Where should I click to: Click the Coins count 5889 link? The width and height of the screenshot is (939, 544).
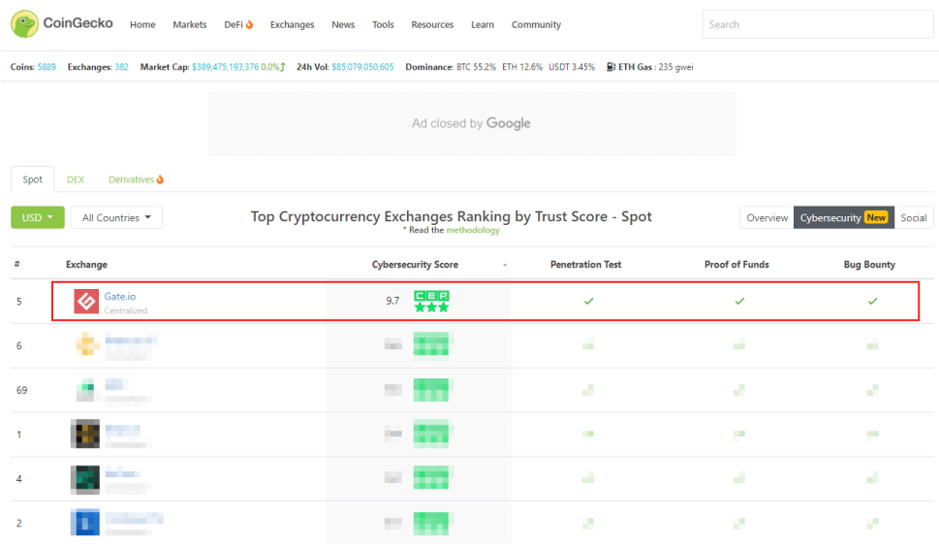(x=47, y=67)
